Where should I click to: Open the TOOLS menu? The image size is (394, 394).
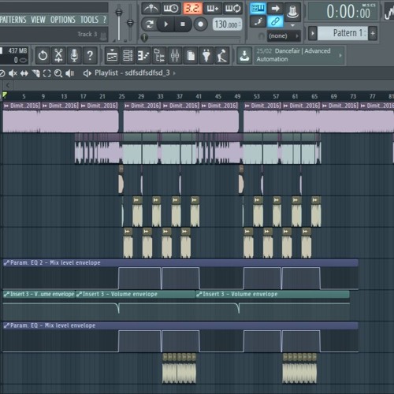tap(89, 20)
